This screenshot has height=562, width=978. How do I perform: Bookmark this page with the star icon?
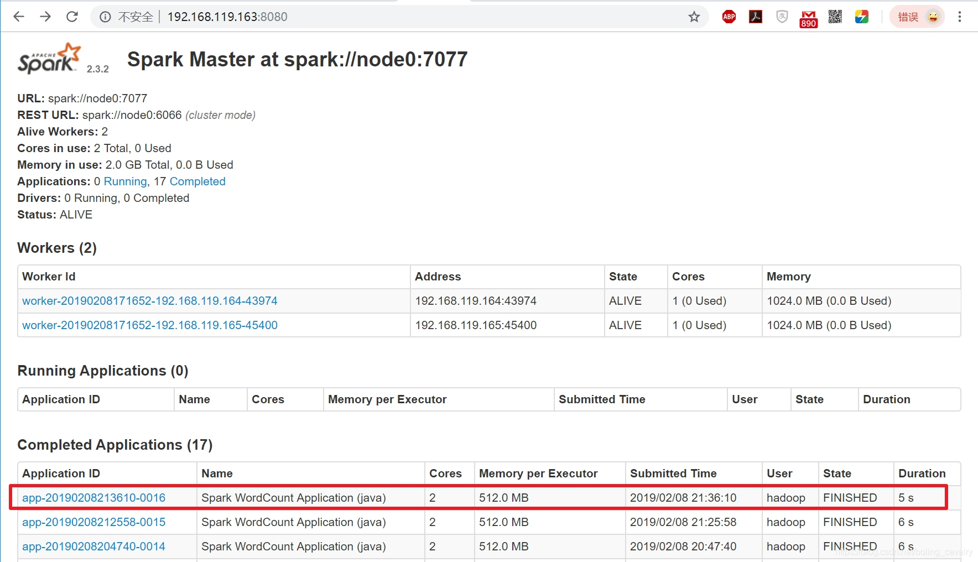(x=694, y=17)
